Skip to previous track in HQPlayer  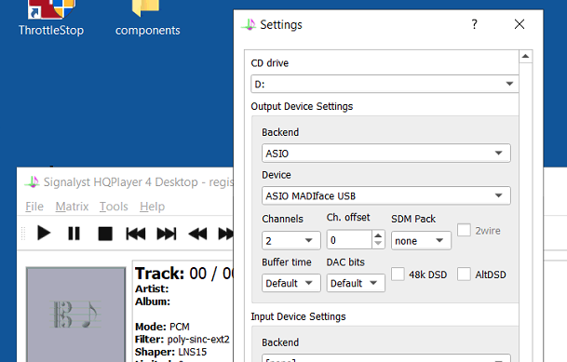click(x=136, y=234)
